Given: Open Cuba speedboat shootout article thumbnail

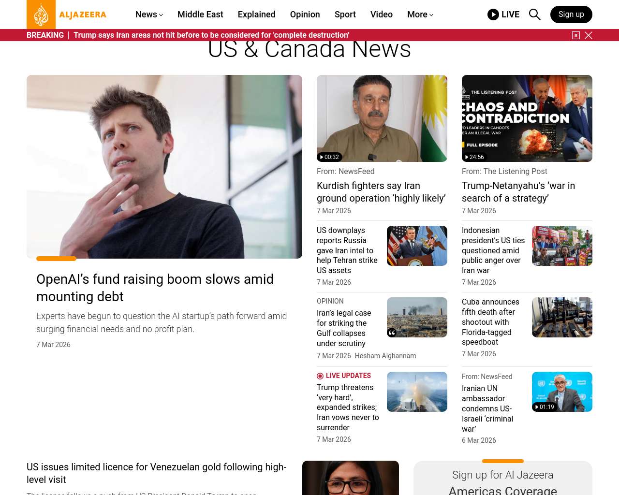Looking at the screenshot, I should click(562, 317).
